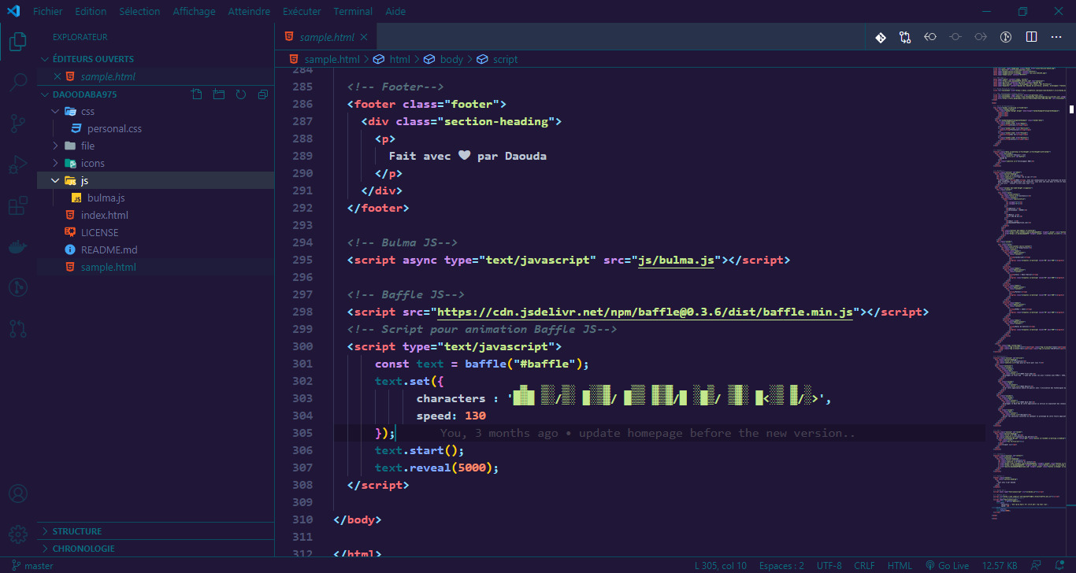The width and height of the screenshot is (1076, 573).
Task: Click L 305, col 10 cursor position
Action: pos(721,565)
